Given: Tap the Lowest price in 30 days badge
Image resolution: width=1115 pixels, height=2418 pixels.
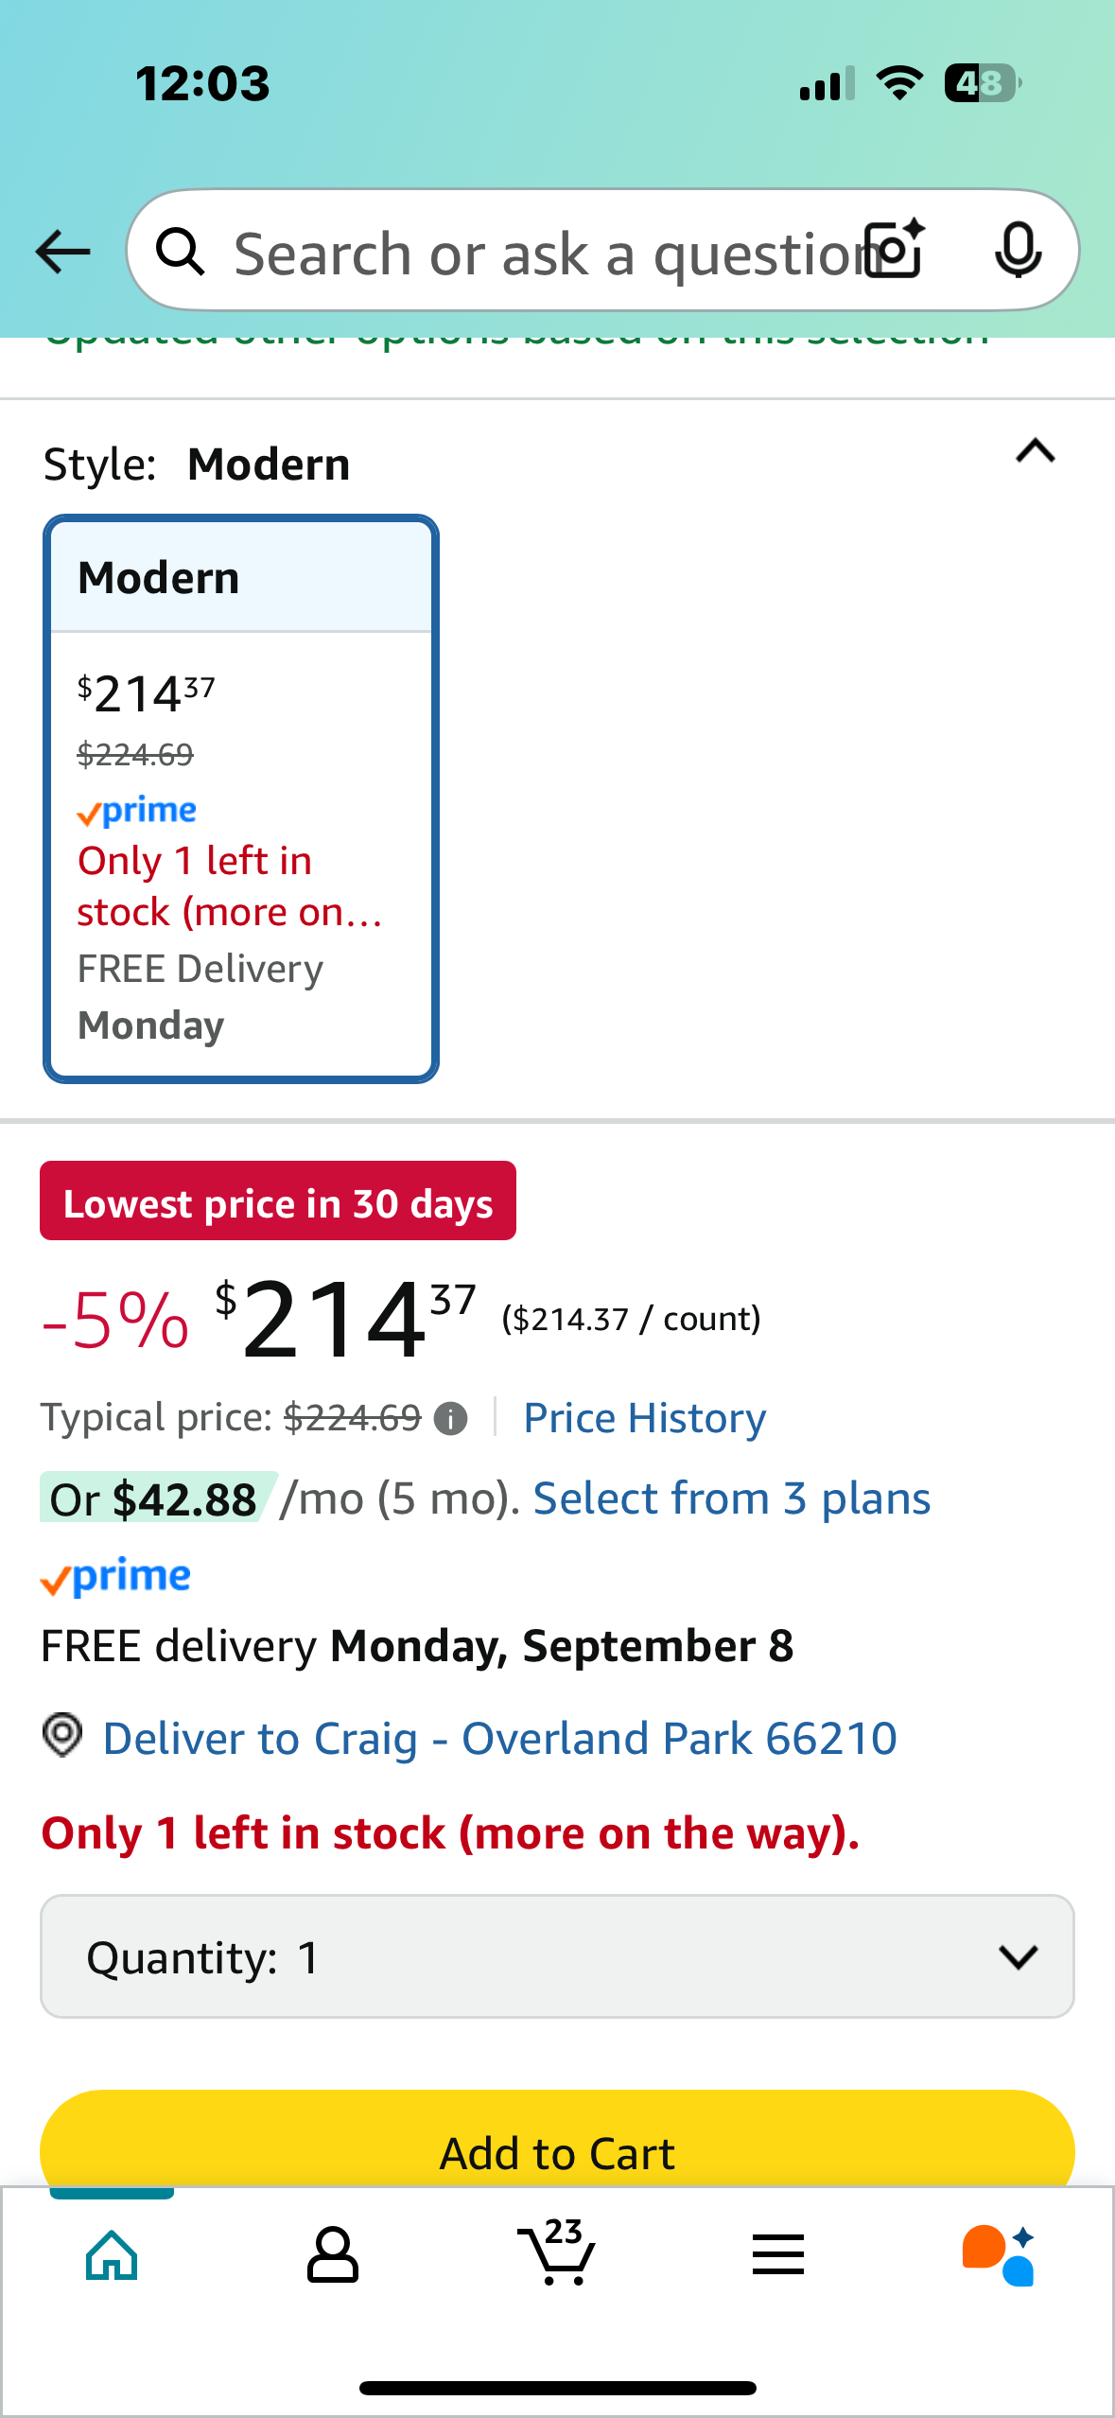Looking at the screenshot, I should coord(278,1200).
